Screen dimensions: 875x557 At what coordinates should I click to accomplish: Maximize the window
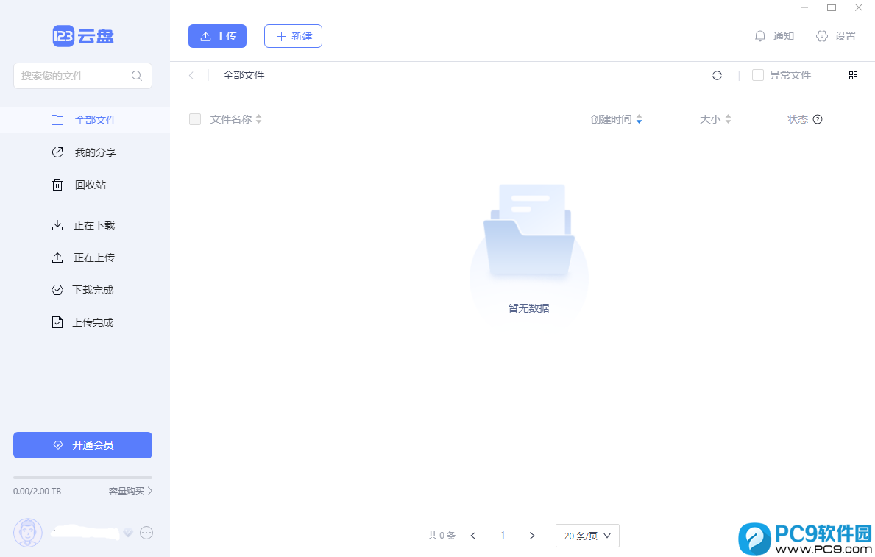tap(832, 8)
